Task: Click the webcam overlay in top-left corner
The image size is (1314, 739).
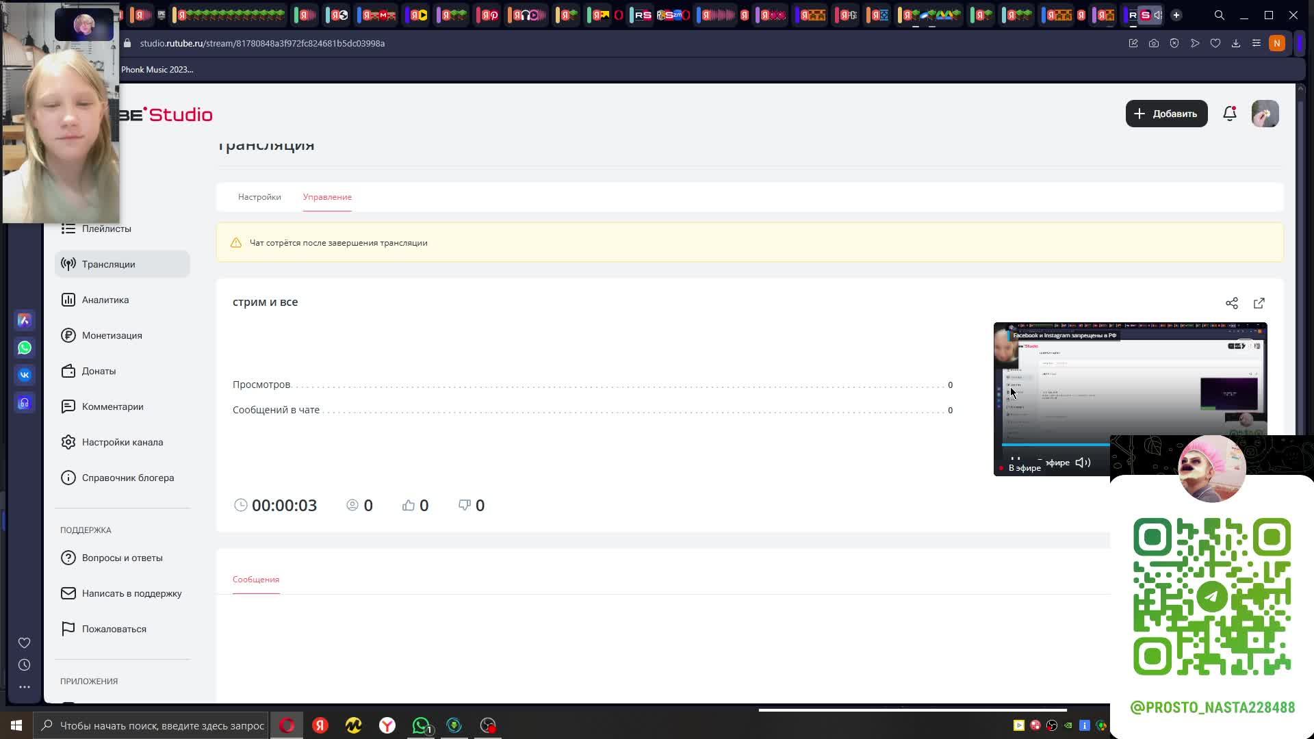Action: [x=61, y=112]
